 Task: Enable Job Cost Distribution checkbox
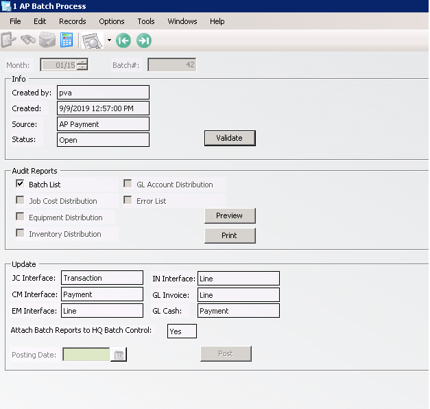coord(20,200)
